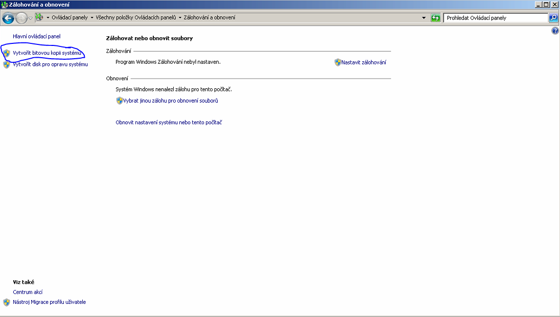Open help via the blue question mark
Image resolution: width=560 pixels, height=317 pixels.
[555, 31]
